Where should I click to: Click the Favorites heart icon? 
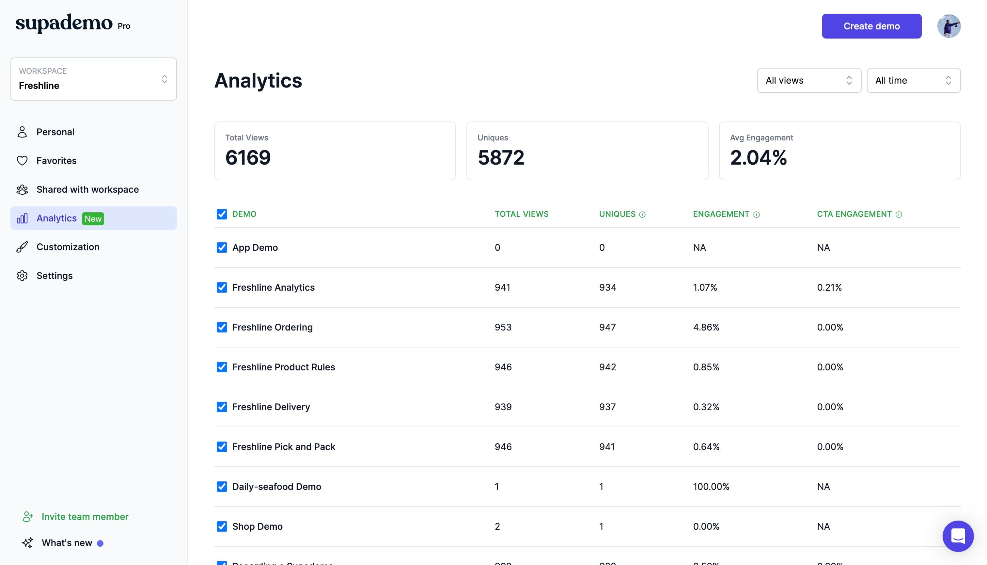click(22, 161)
